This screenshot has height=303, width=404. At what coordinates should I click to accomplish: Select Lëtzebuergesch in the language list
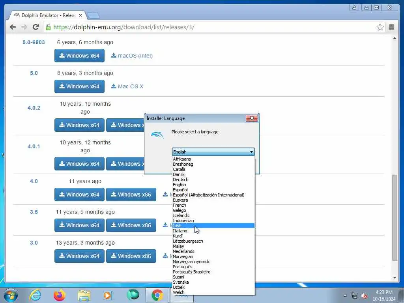pyautogui.click(x=213, y=241)
